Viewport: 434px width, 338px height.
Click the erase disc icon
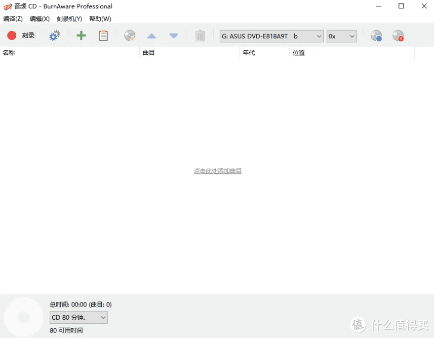click(x=398, y=35)
